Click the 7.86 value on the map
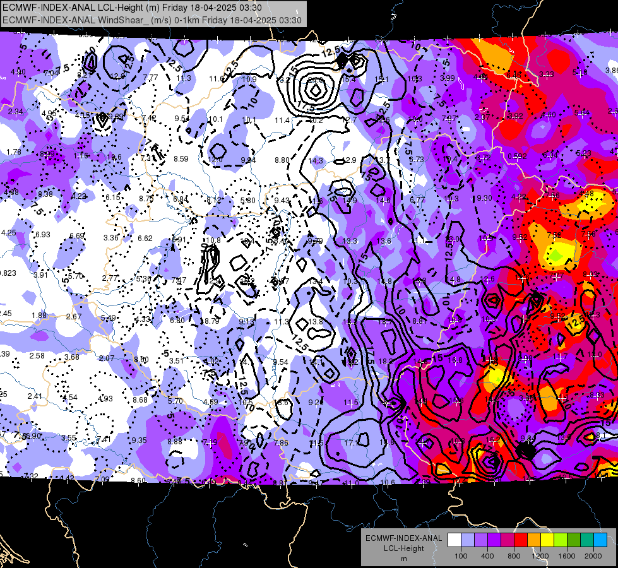Screen dimensions: 618x568 point(281,443)
